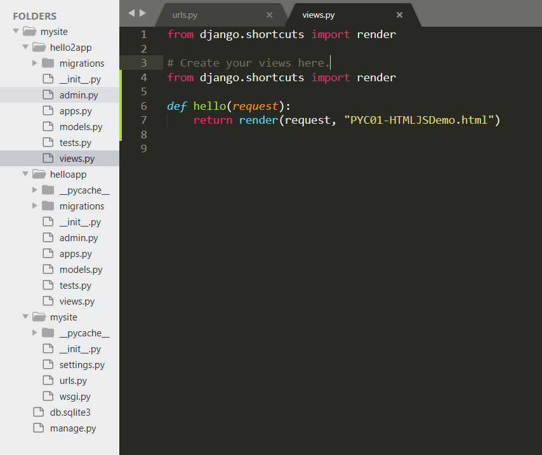This screenshot has height=455, width=542.
Task: Select the views.py tab
Action: point(319,15)
